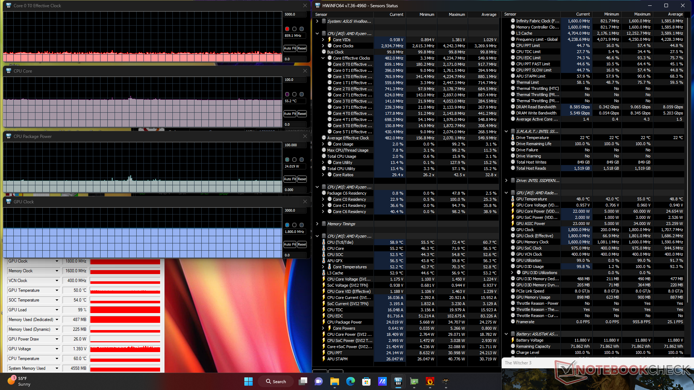The height and width of the screenshot is (390, 694).
Task: Toggle the middle circle in the CPU Package Power graph
Action: click(294, 160)
